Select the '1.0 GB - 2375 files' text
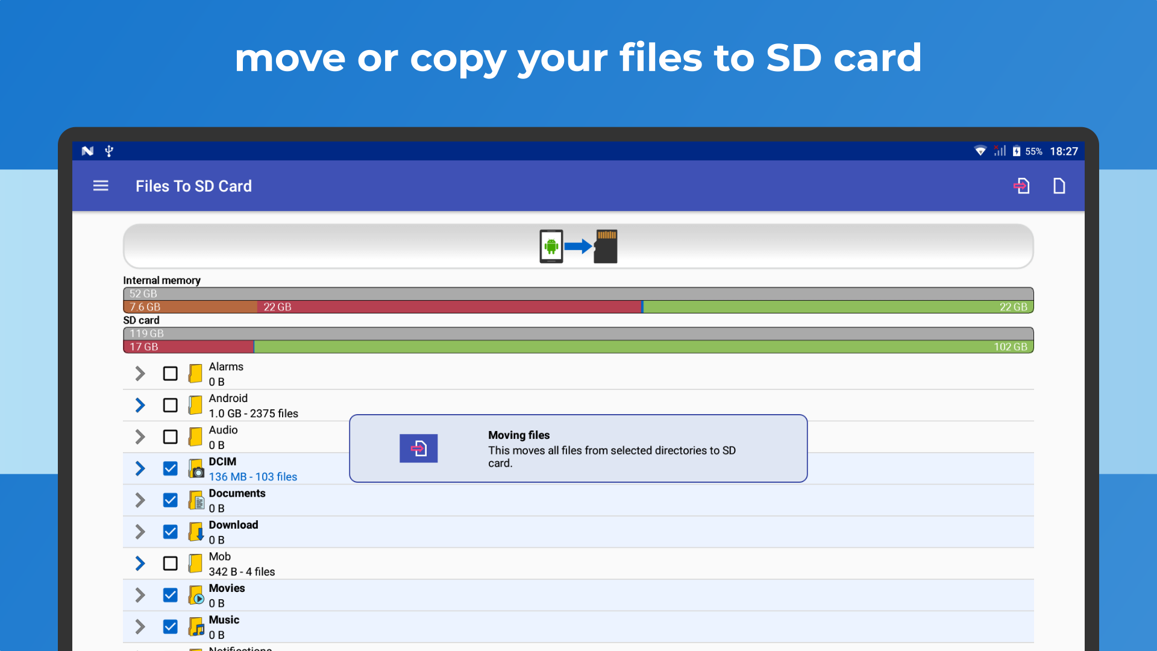The width and height of the screenshot is (1157, 651). 254,414
